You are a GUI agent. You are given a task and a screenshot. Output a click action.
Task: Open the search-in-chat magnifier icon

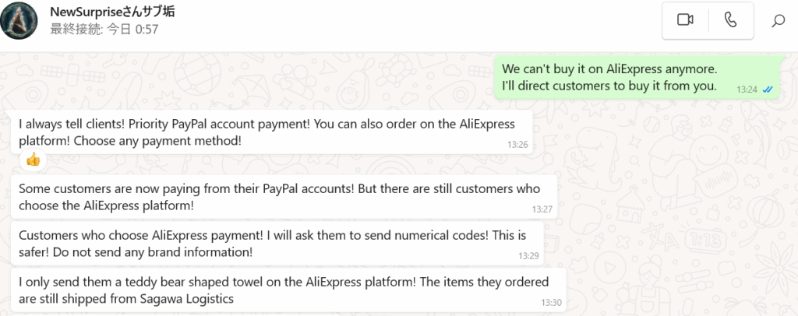point(778,21)
